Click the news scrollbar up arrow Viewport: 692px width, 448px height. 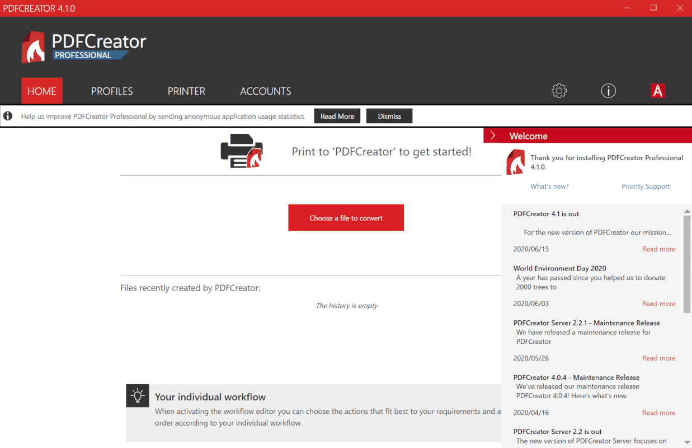(x=687, y=211)
